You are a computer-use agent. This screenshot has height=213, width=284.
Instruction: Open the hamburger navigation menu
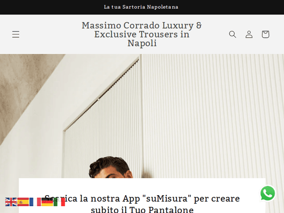coord(16,34)
